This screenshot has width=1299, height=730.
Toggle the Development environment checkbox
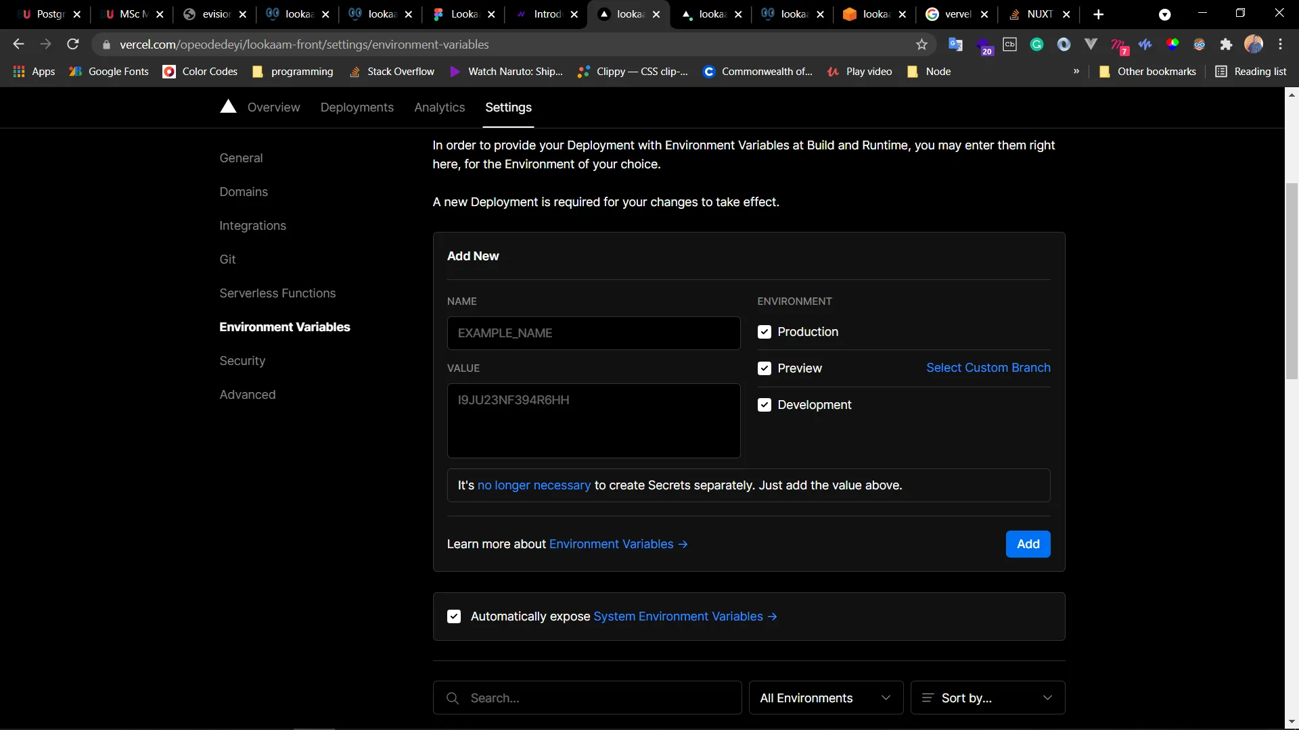[x=765, y=405]
